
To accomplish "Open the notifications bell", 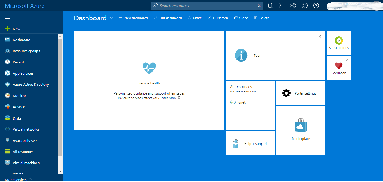I will (270, 6).
